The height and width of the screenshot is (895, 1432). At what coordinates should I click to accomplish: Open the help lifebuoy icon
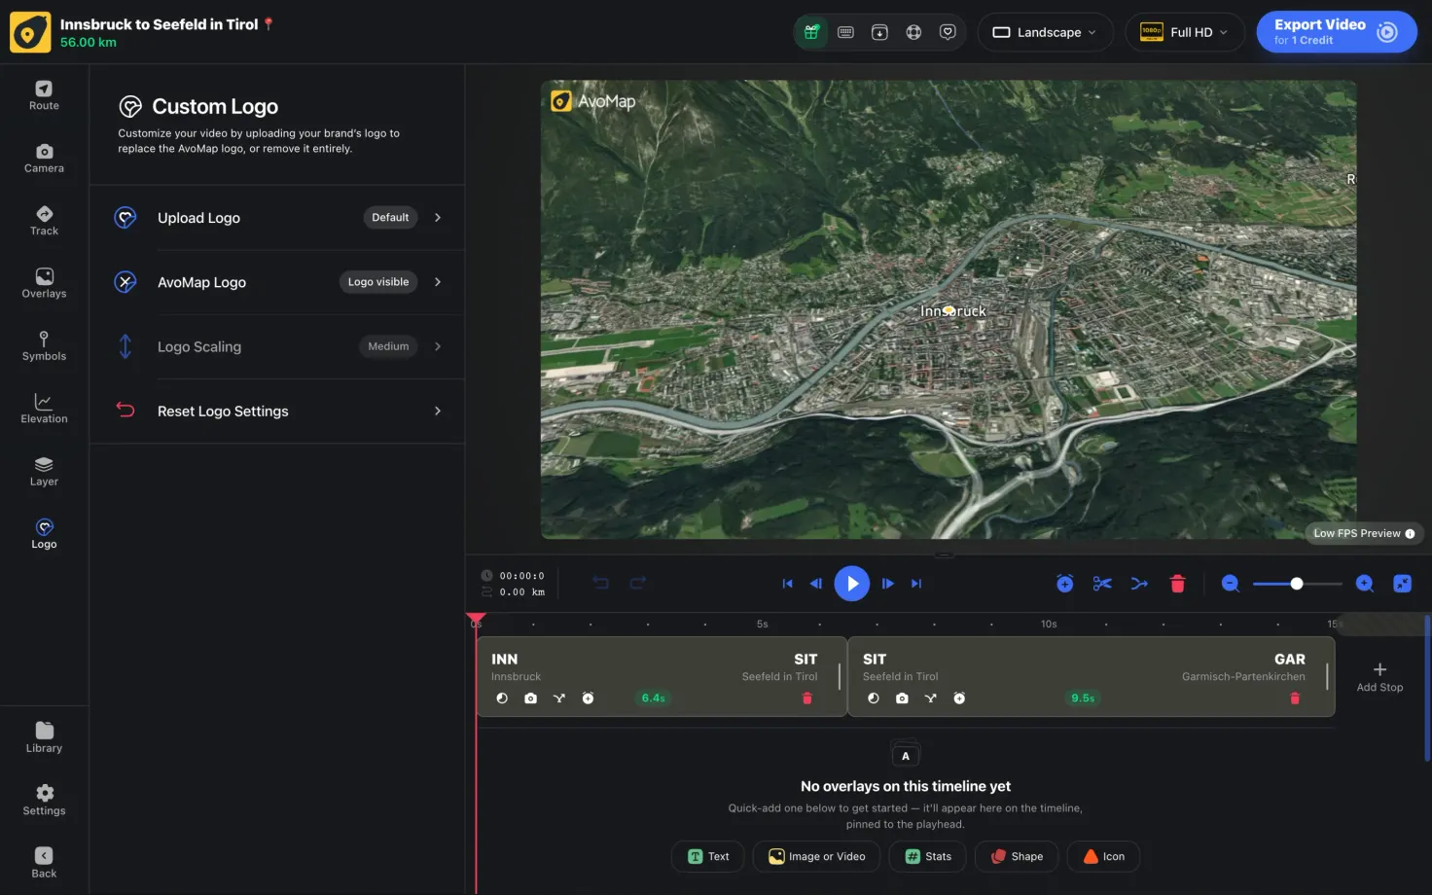click(913, 32)
